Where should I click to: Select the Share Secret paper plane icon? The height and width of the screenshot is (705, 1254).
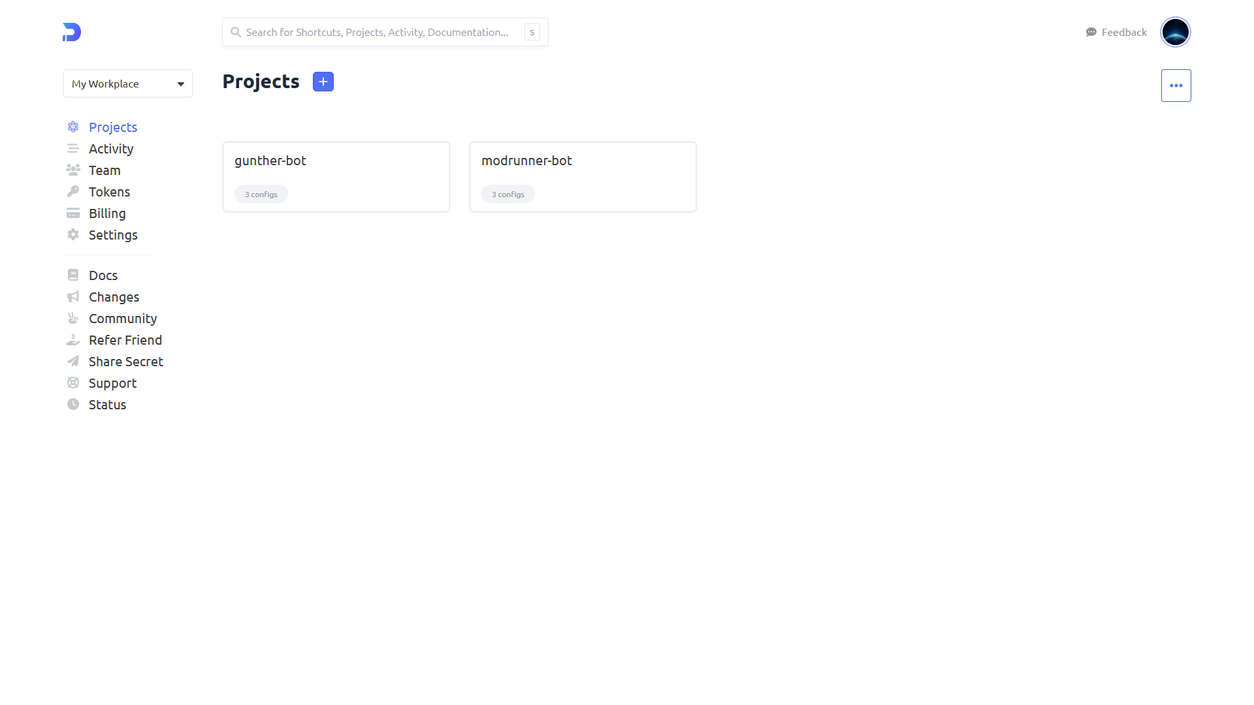[72, 361]
